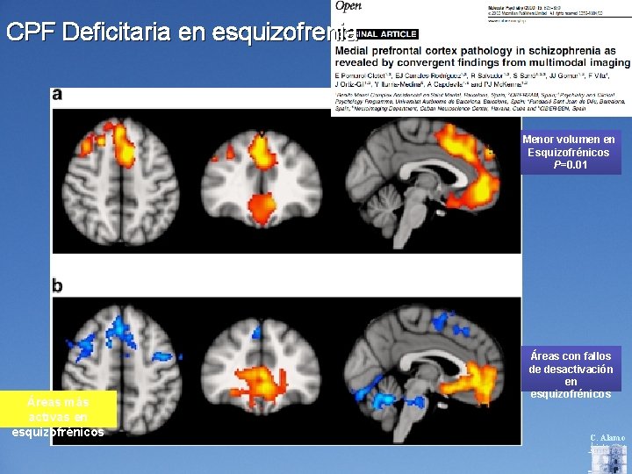Click the yellow box "Áreas más activas"
The height and width of the screenshot is (474, 632).
pos(59,409)
